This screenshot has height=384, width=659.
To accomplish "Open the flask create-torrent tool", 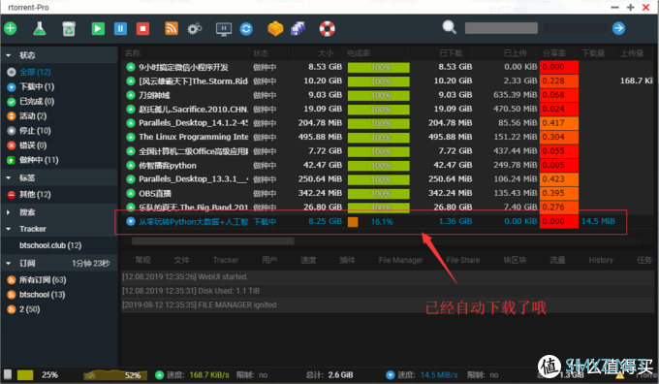I will point(40,28).
